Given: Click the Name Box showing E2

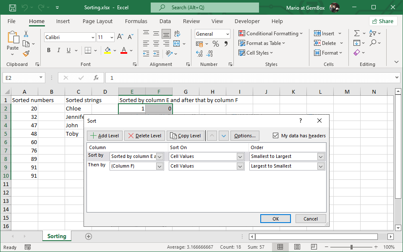Looking at the screenshot, I should [x=20, y=78].
